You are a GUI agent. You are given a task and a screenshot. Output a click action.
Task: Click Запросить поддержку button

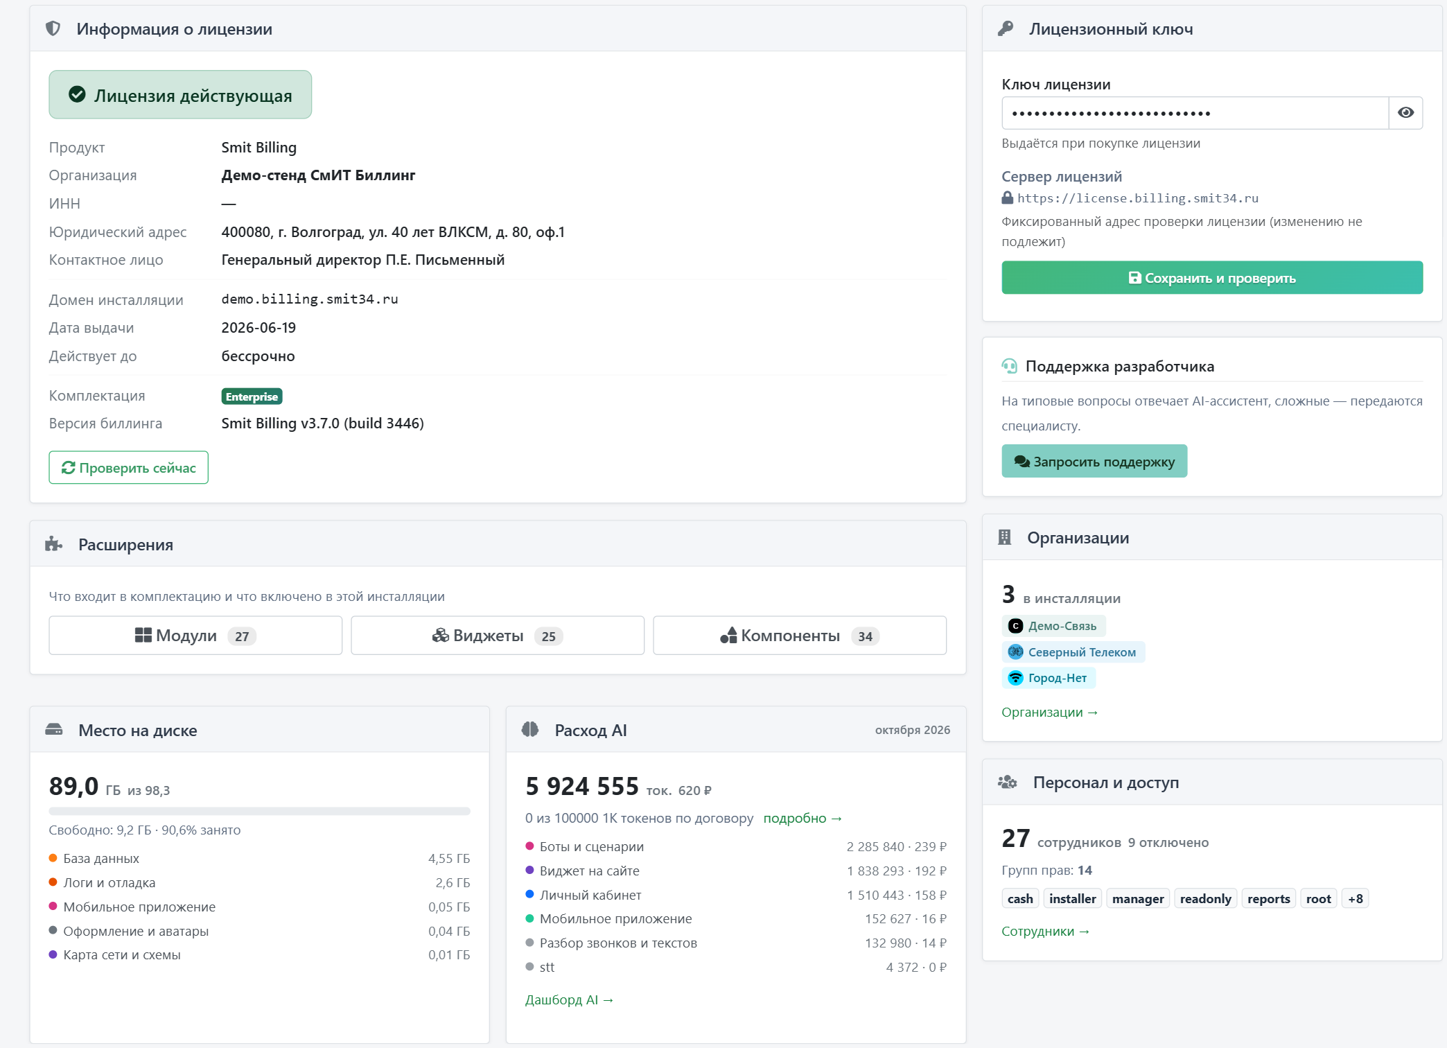pos(1094,462)
